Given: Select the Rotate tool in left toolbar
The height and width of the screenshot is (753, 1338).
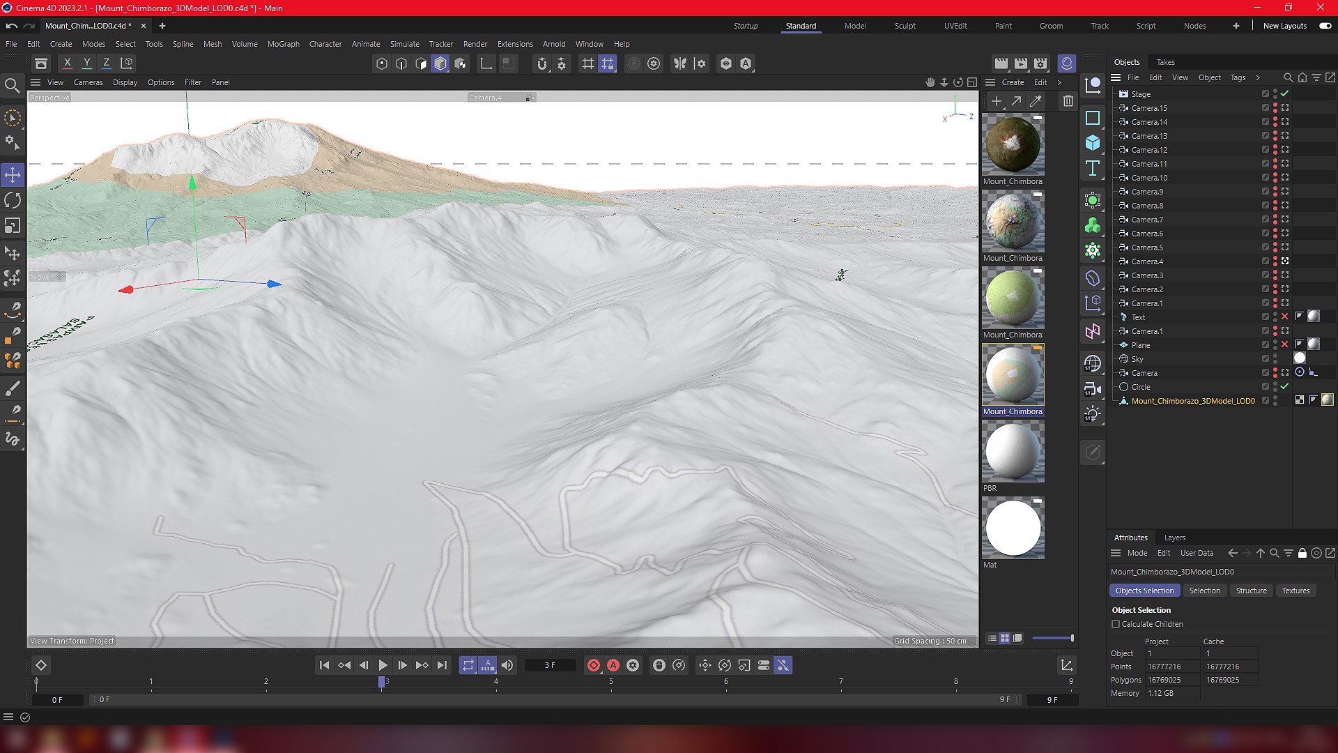Looking at the screenshot, I should click(13, 200).
